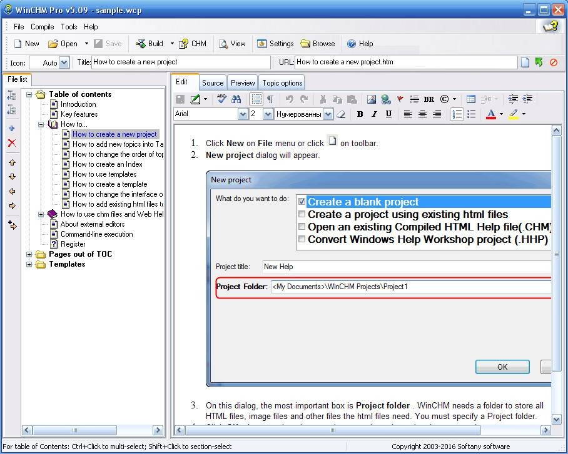Screen dimensions: 568x454
Task: Collapse the Table of contents node
Action: point(29,94)
